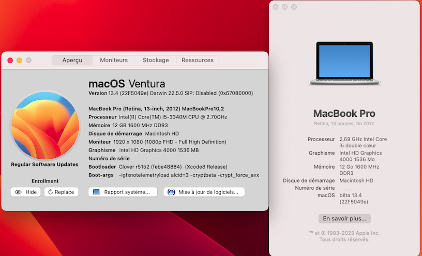Click the Enrollment label
The width and height of the screenshot is (422, 256).
45,181
